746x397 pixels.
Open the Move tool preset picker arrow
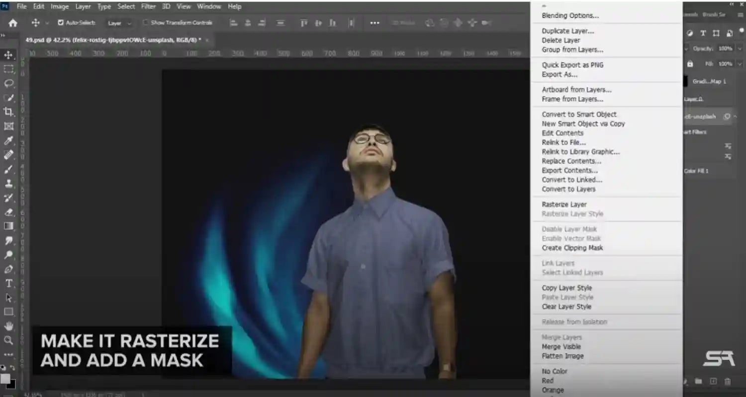(47, 23)
